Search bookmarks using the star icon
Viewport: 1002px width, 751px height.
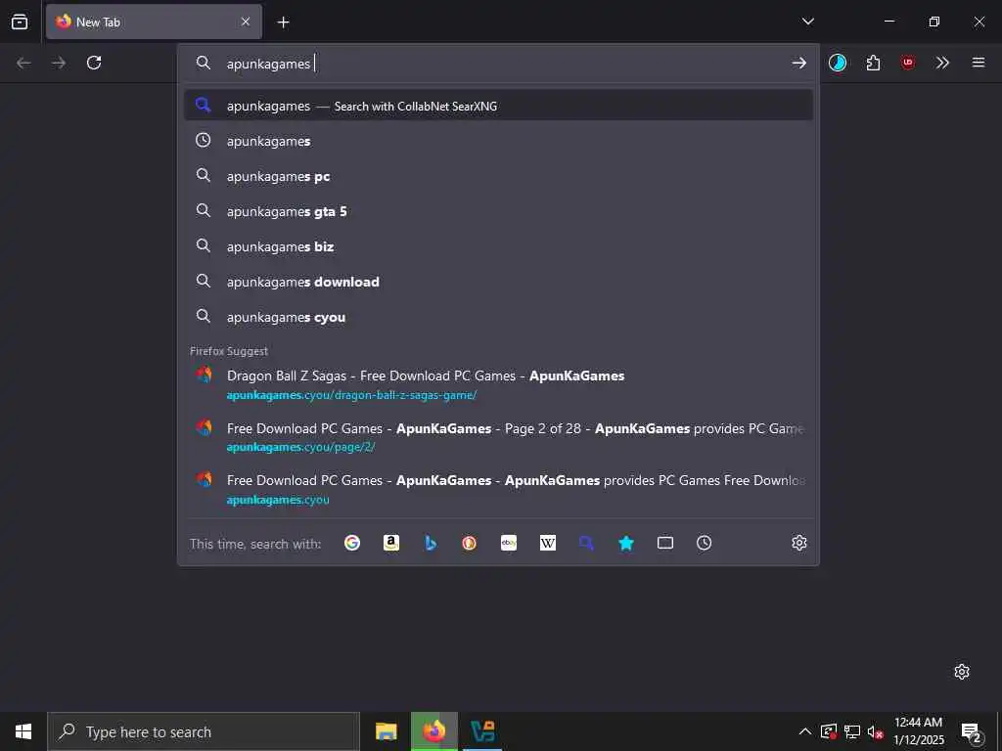pyautogui.click(x=626, y=543)
